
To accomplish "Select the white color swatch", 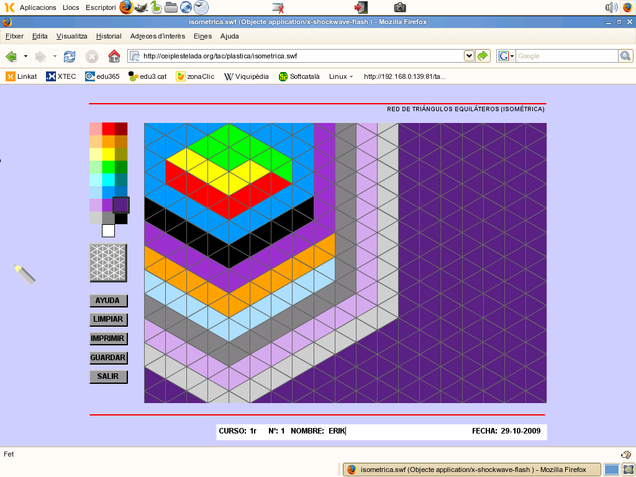I will [x=108, y=231].
